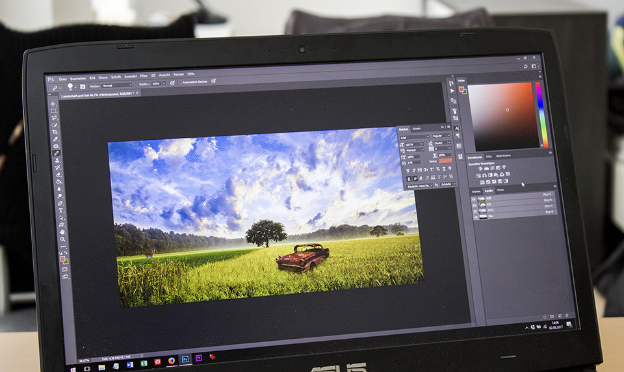The height and width of the screenshot is (372, 624).
Task: Open Firefox from the Windows taskbar
Action: tap(171, 359)
